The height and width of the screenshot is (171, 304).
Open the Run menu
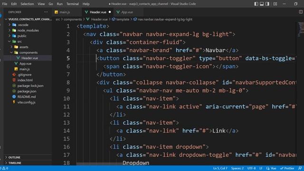click(x=60, y=4)
